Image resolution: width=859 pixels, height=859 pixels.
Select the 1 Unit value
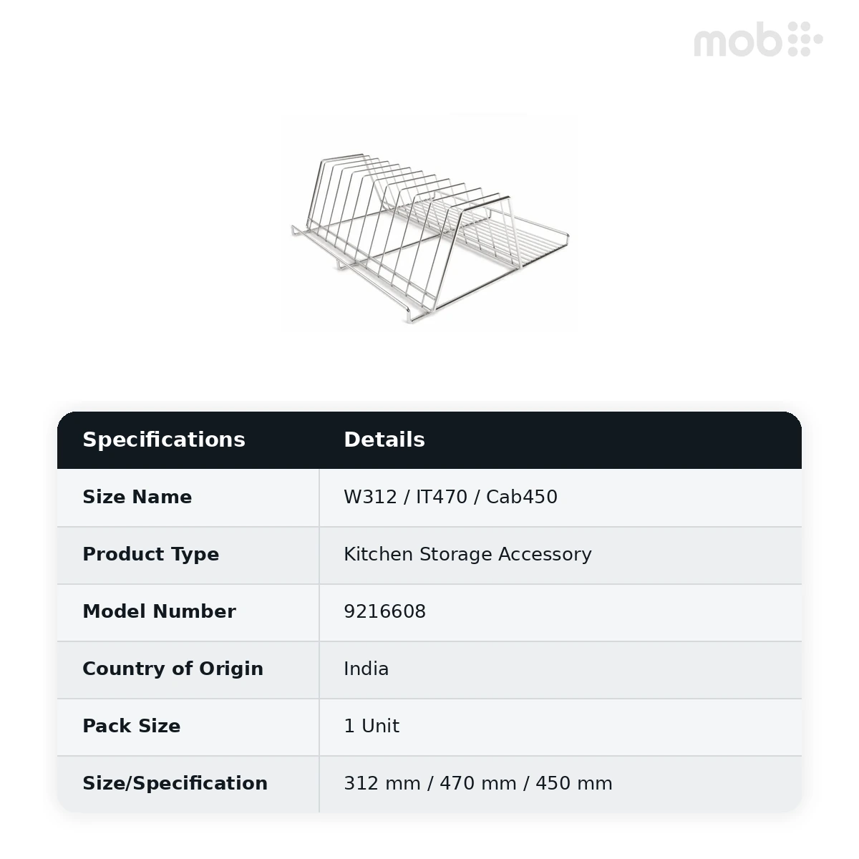(x=372, y=726)
